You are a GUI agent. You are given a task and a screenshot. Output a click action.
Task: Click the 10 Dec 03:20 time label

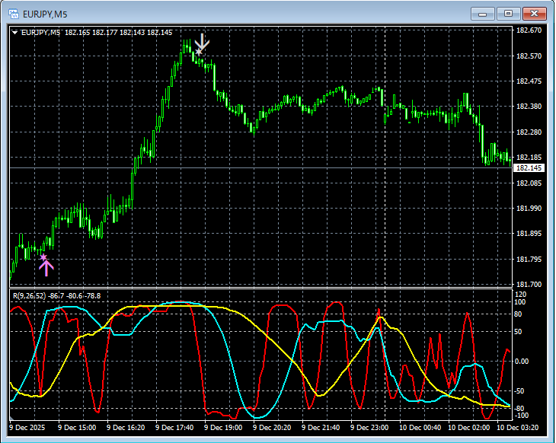click(517, 428)
